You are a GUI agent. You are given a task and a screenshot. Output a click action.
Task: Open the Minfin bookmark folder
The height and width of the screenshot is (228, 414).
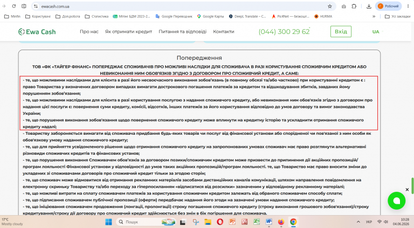coord(12,16)
